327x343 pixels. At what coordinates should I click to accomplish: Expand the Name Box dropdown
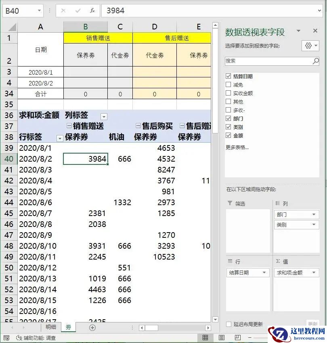tap(39, 10)
